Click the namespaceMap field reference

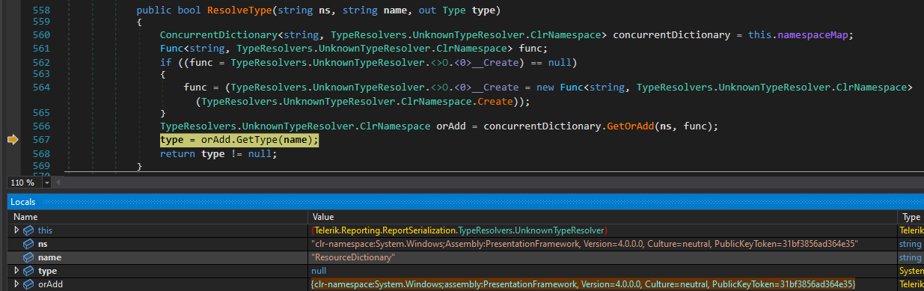click(x=813, y=35)
